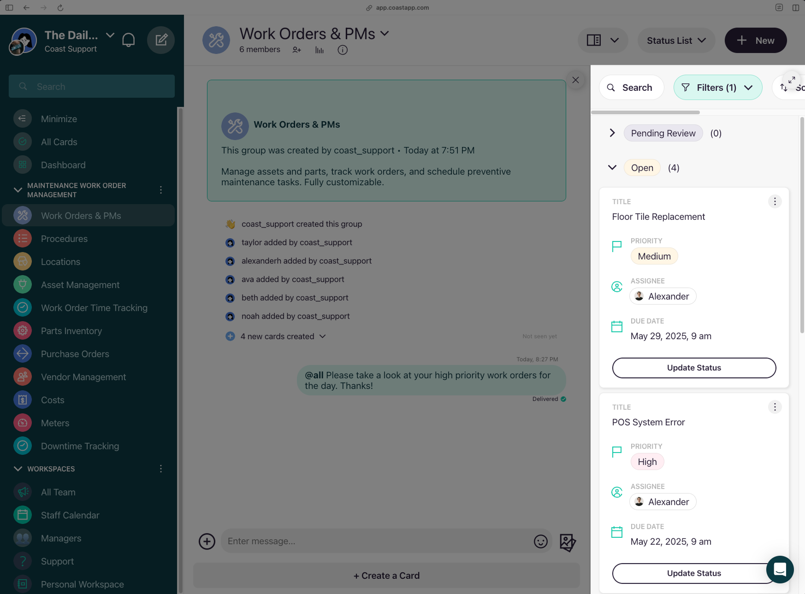The height and width of the screenshot is (594, 805).
Task: Open the Managers workspace
Action: click(x=61, y=538)
